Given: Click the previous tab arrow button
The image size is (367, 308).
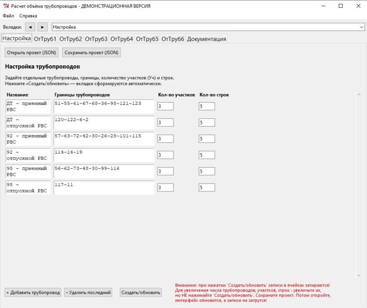Looking at the screenshot, I should click(30, 27).
